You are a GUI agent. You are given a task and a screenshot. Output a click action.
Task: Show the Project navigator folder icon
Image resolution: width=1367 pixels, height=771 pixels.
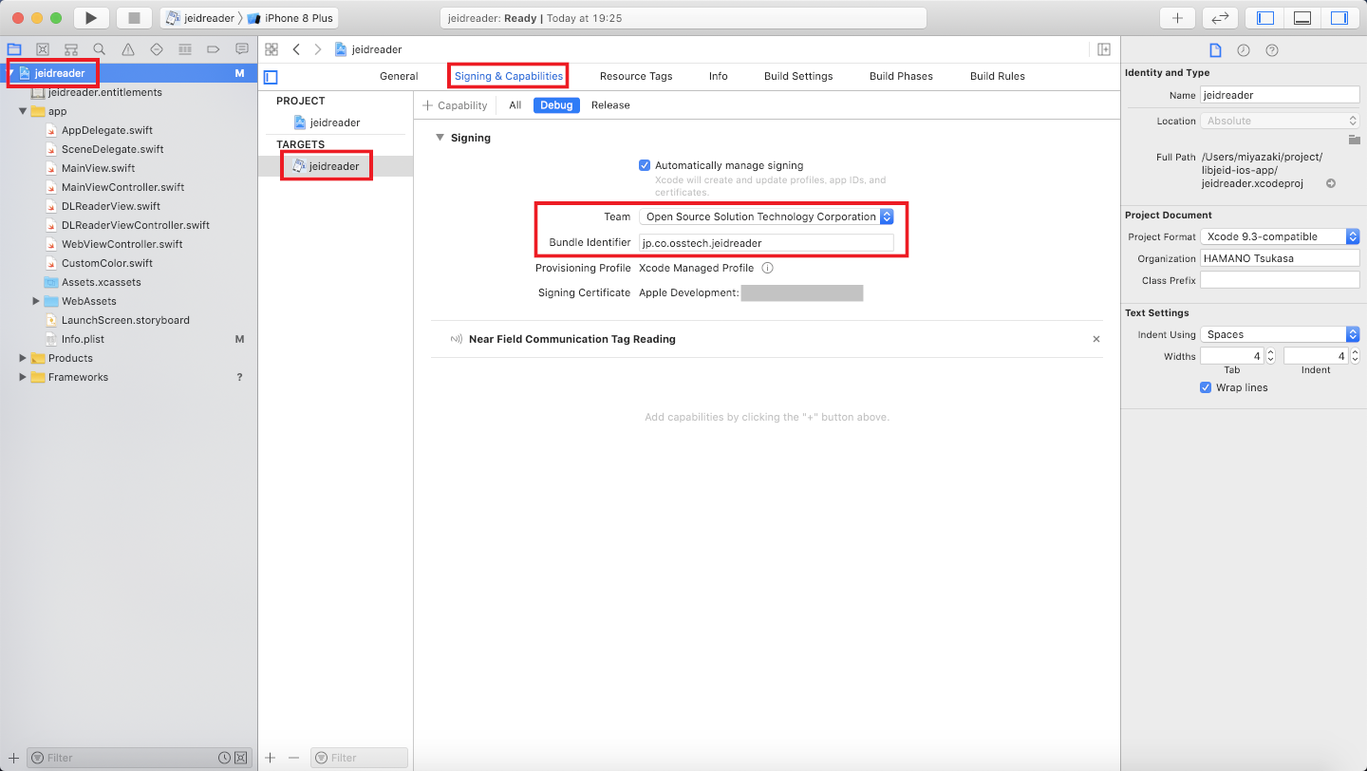click(x=14, y=49)
